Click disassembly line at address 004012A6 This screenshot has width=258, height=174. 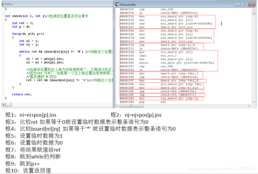coord(161,84)
